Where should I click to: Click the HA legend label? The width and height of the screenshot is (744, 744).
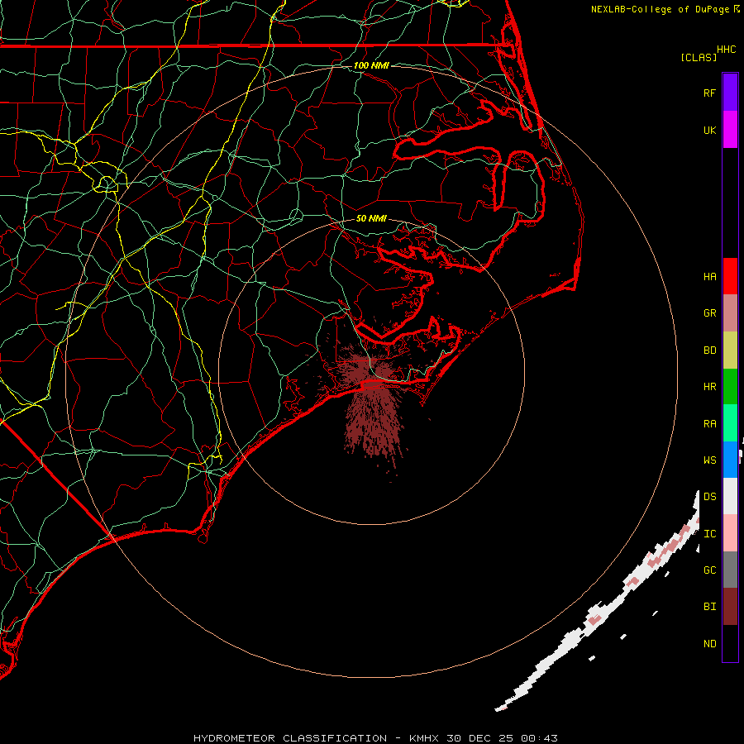click(709, 277)
